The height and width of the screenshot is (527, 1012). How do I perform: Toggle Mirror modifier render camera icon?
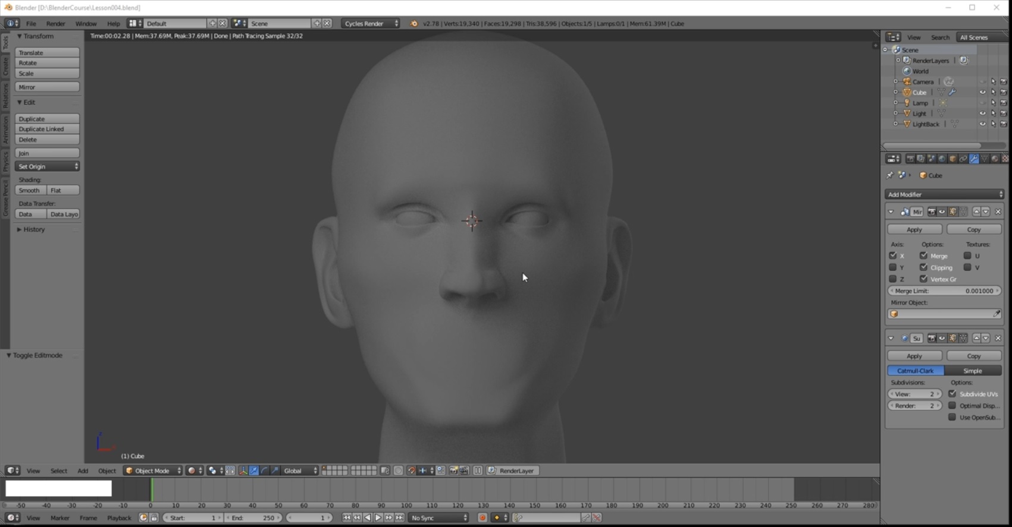932,212
